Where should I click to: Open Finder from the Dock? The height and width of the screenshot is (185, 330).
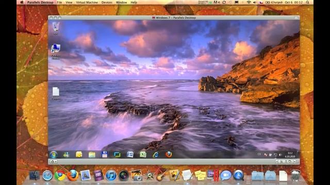click(x=35, y=175)
